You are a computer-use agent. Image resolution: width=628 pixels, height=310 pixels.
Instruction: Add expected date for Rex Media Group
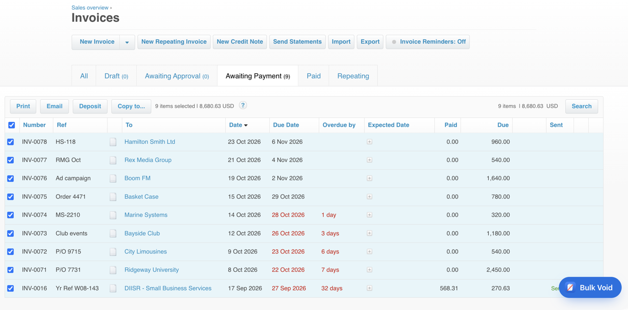tap(369, 160)
